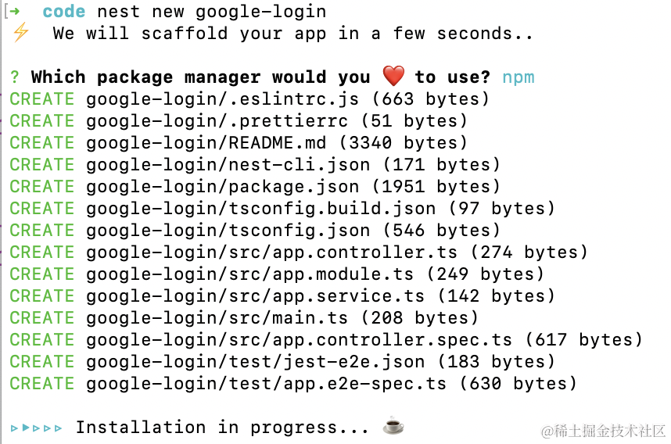Click the "nest new google-login" command text
Screen dimensions: 671x444
(211, 12)
